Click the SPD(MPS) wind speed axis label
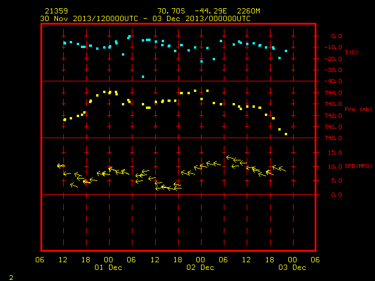Screen dimensions: 375x281 point(358,166)
